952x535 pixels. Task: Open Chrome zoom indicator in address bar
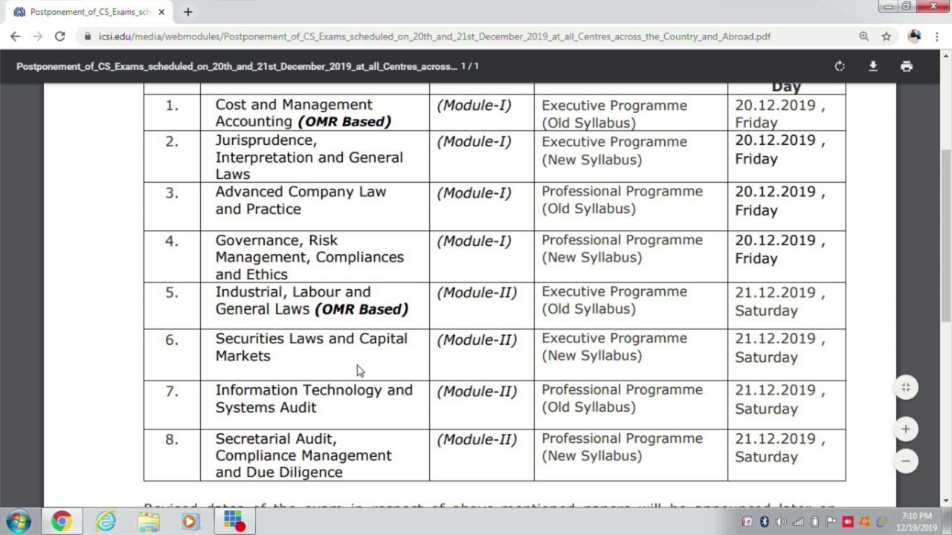pos(863,36)
